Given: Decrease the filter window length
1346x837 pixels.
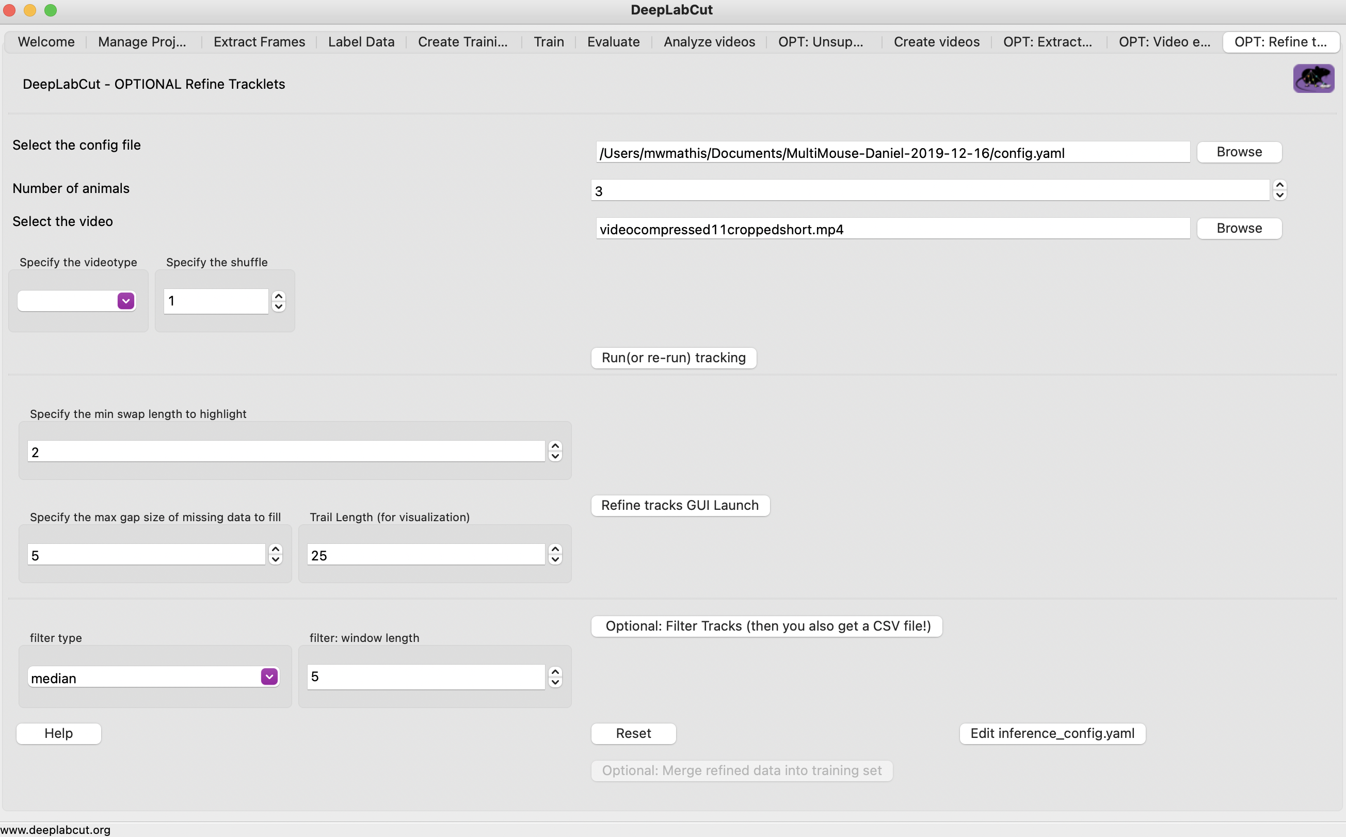Looking at the screenshot, I should pyautogui.click(x=556, y=683).
